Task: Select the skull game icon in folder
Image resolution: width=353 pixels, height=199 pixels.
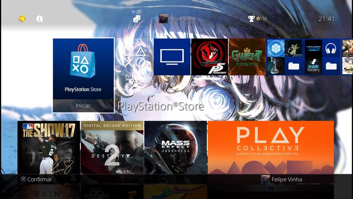Action: click(276, 66)
